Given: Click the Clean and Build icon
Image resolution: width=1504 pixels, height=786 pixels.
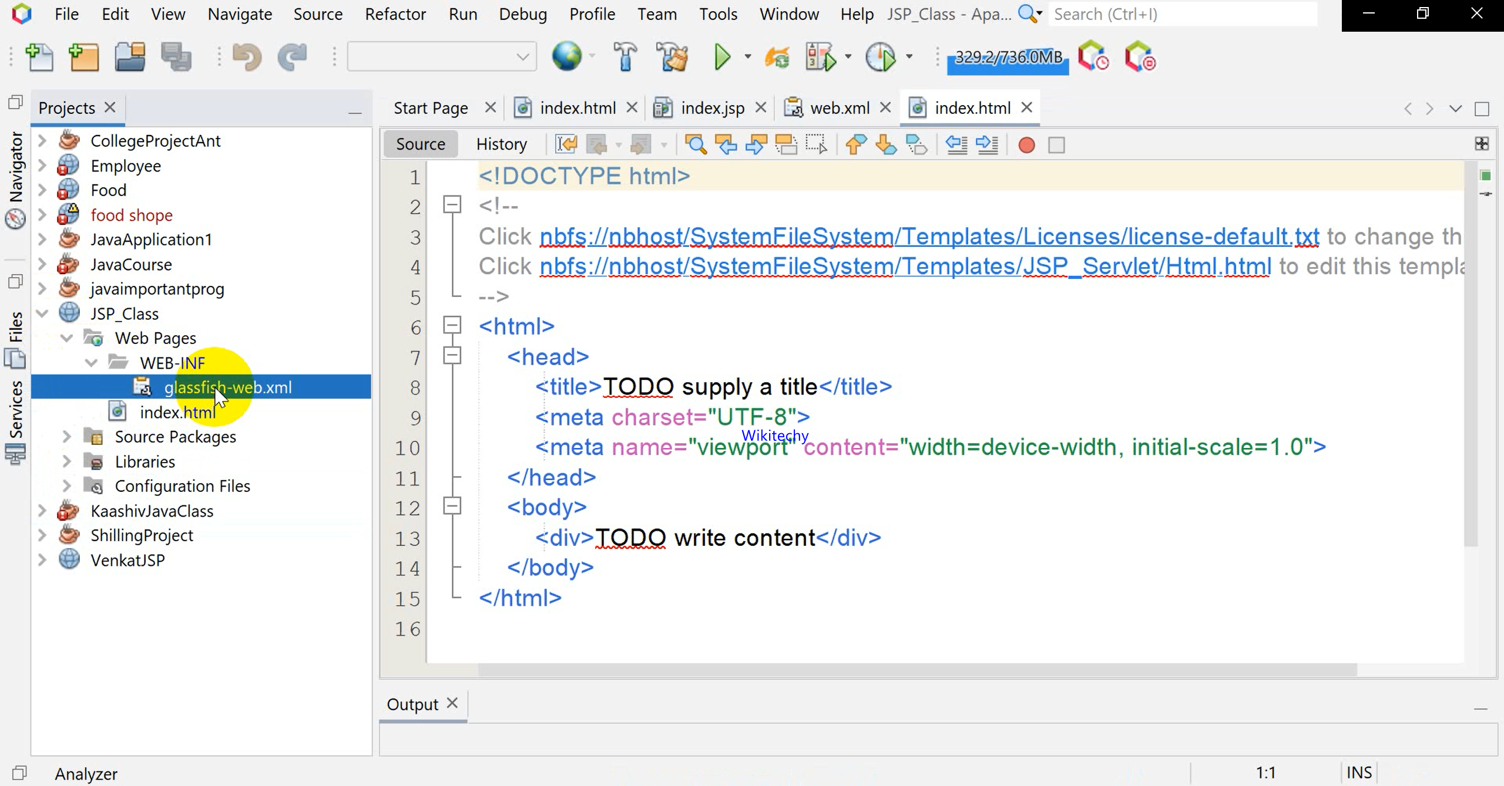Looking at the screenshot, I should click(672, 58).
